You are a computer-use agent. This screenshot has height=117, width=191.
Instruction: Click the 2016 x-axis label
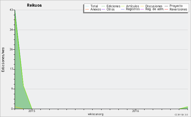click(136, 111)
